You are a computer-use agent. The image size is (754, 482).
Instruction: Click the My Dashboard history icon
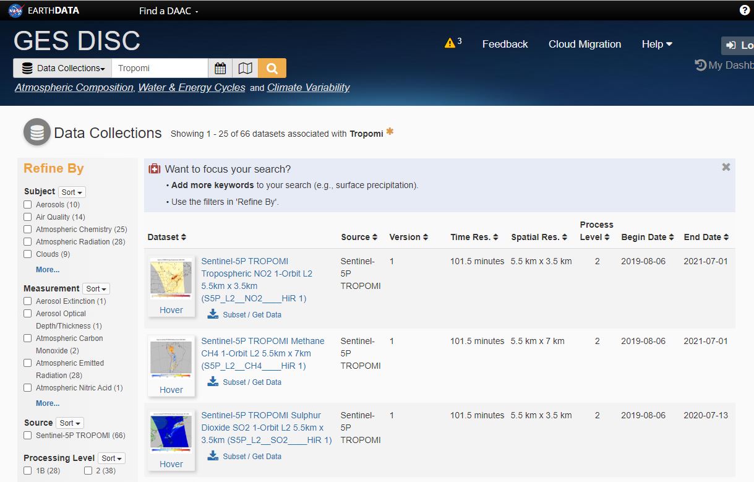pos(700,65)
